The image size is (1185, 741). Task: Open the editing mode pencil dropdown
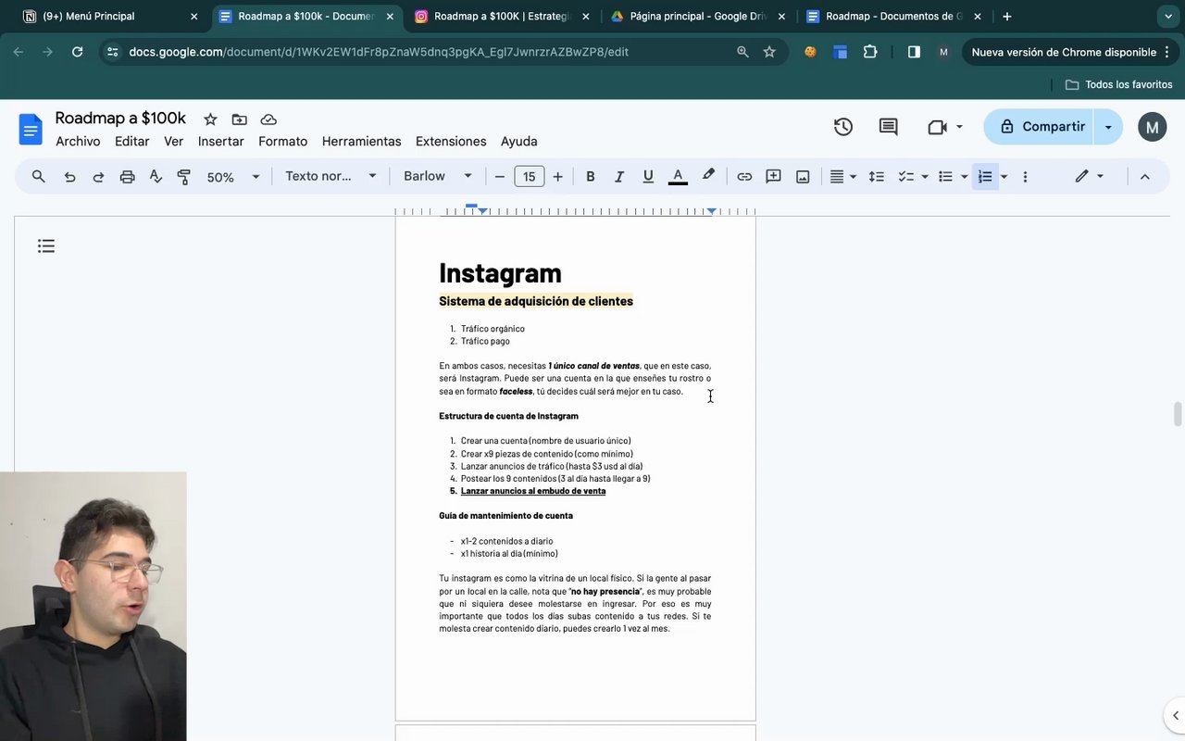[x=1089, y=176]
